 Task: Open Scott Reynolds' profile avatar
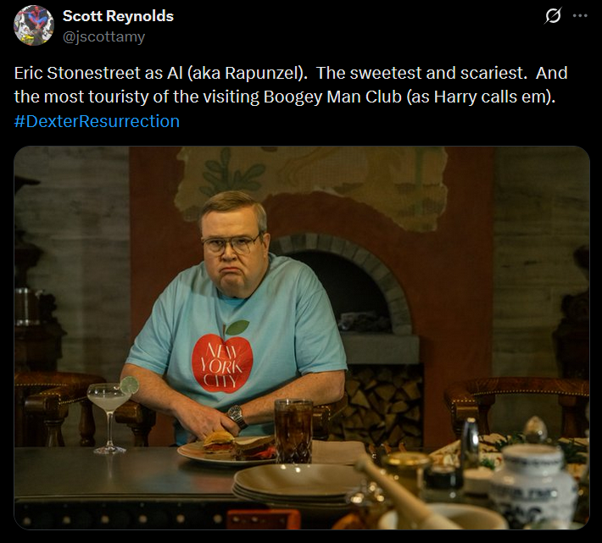34,25
